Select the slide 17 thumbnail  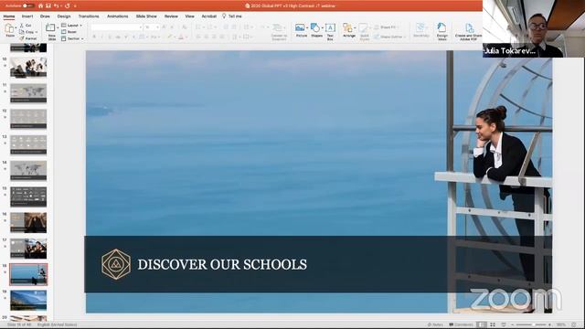28,249
